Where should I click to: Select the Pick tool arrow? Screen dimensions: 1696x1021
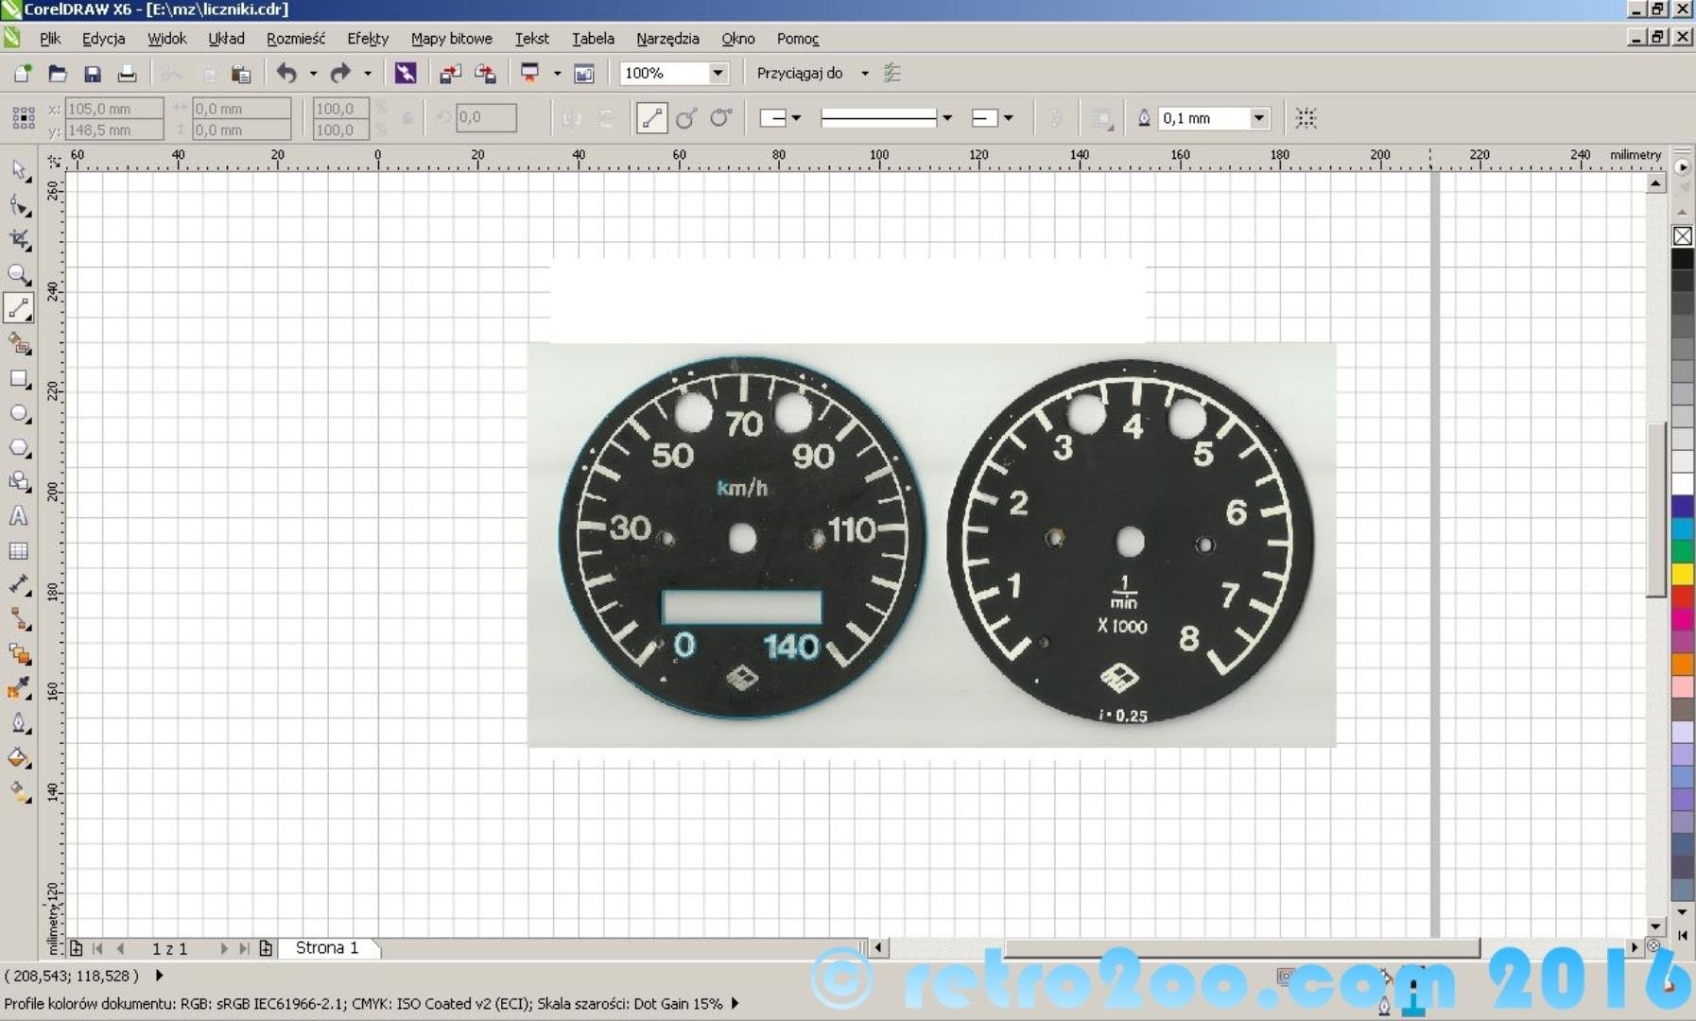[x=19, y=170]
